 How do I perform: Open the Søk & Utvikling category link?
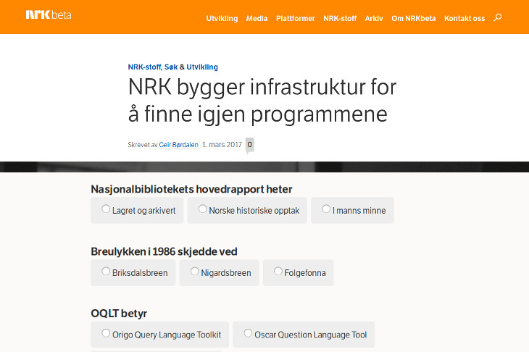[x=192, y=67]
